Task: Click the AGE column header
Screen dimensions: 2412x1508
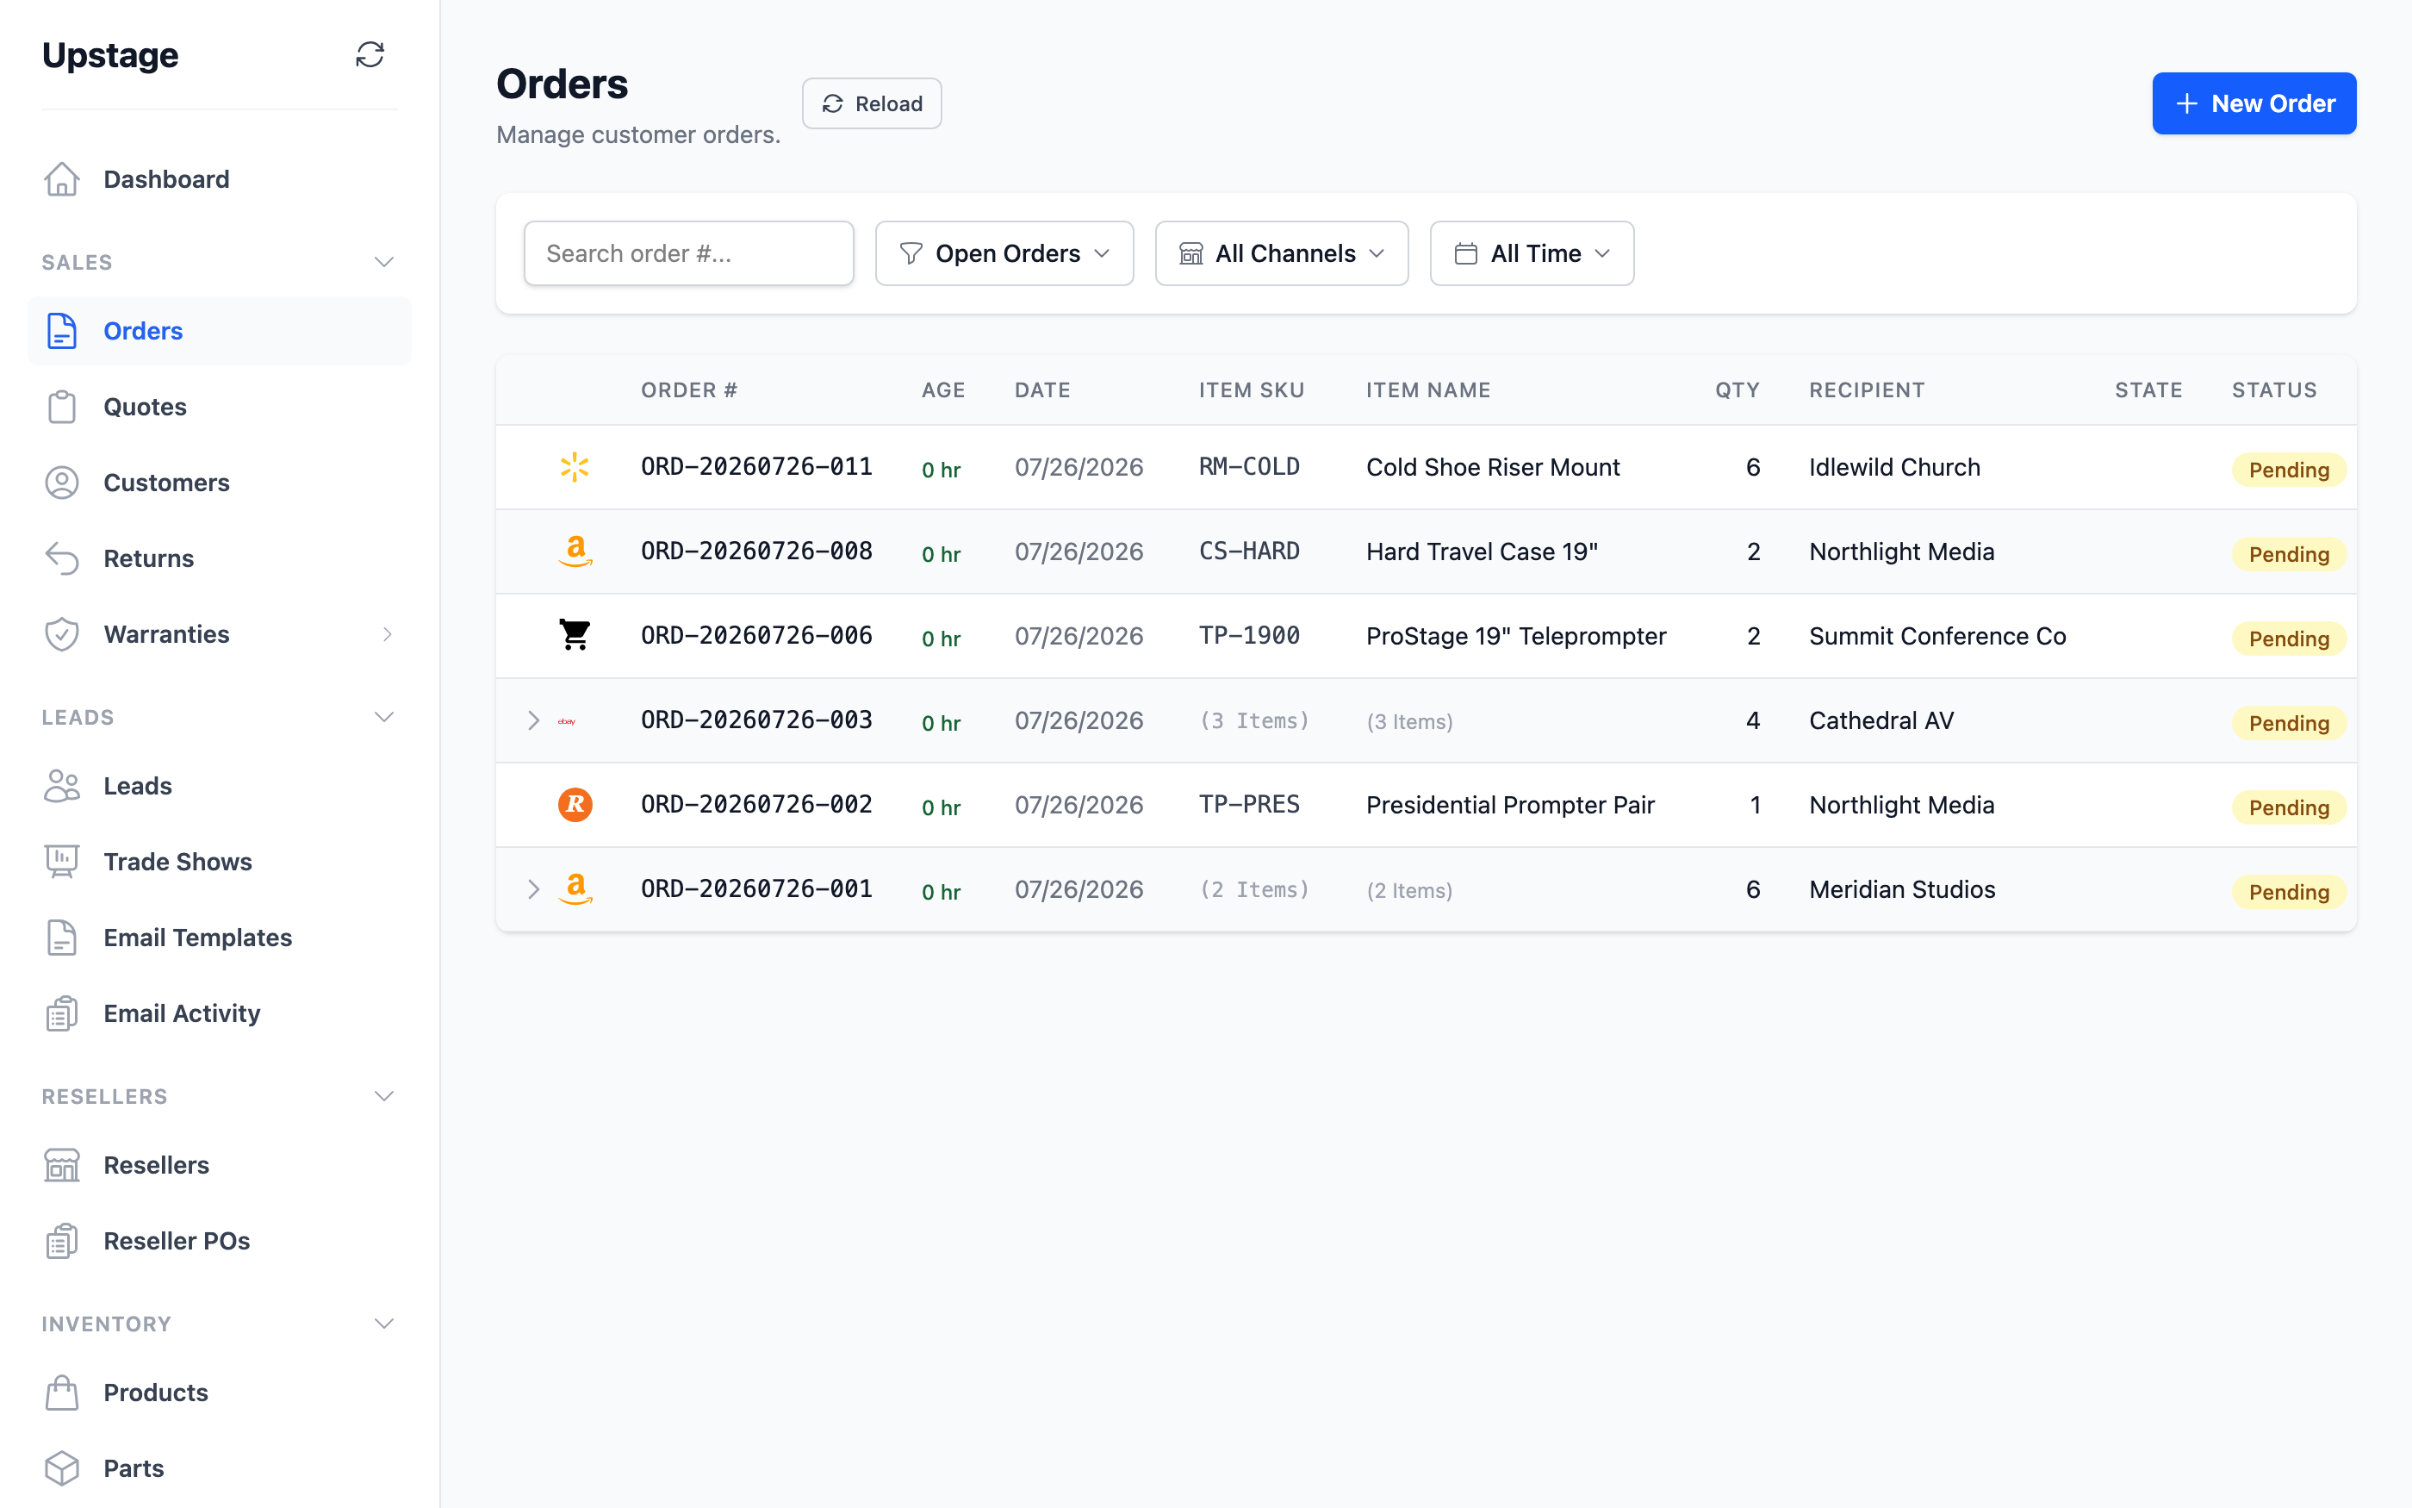Action: click(943, 390)
